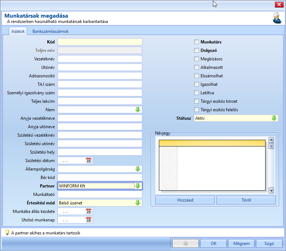
Task: Click the Névjegy scrollbar down arrow
Action: click(x=271, y=190)
